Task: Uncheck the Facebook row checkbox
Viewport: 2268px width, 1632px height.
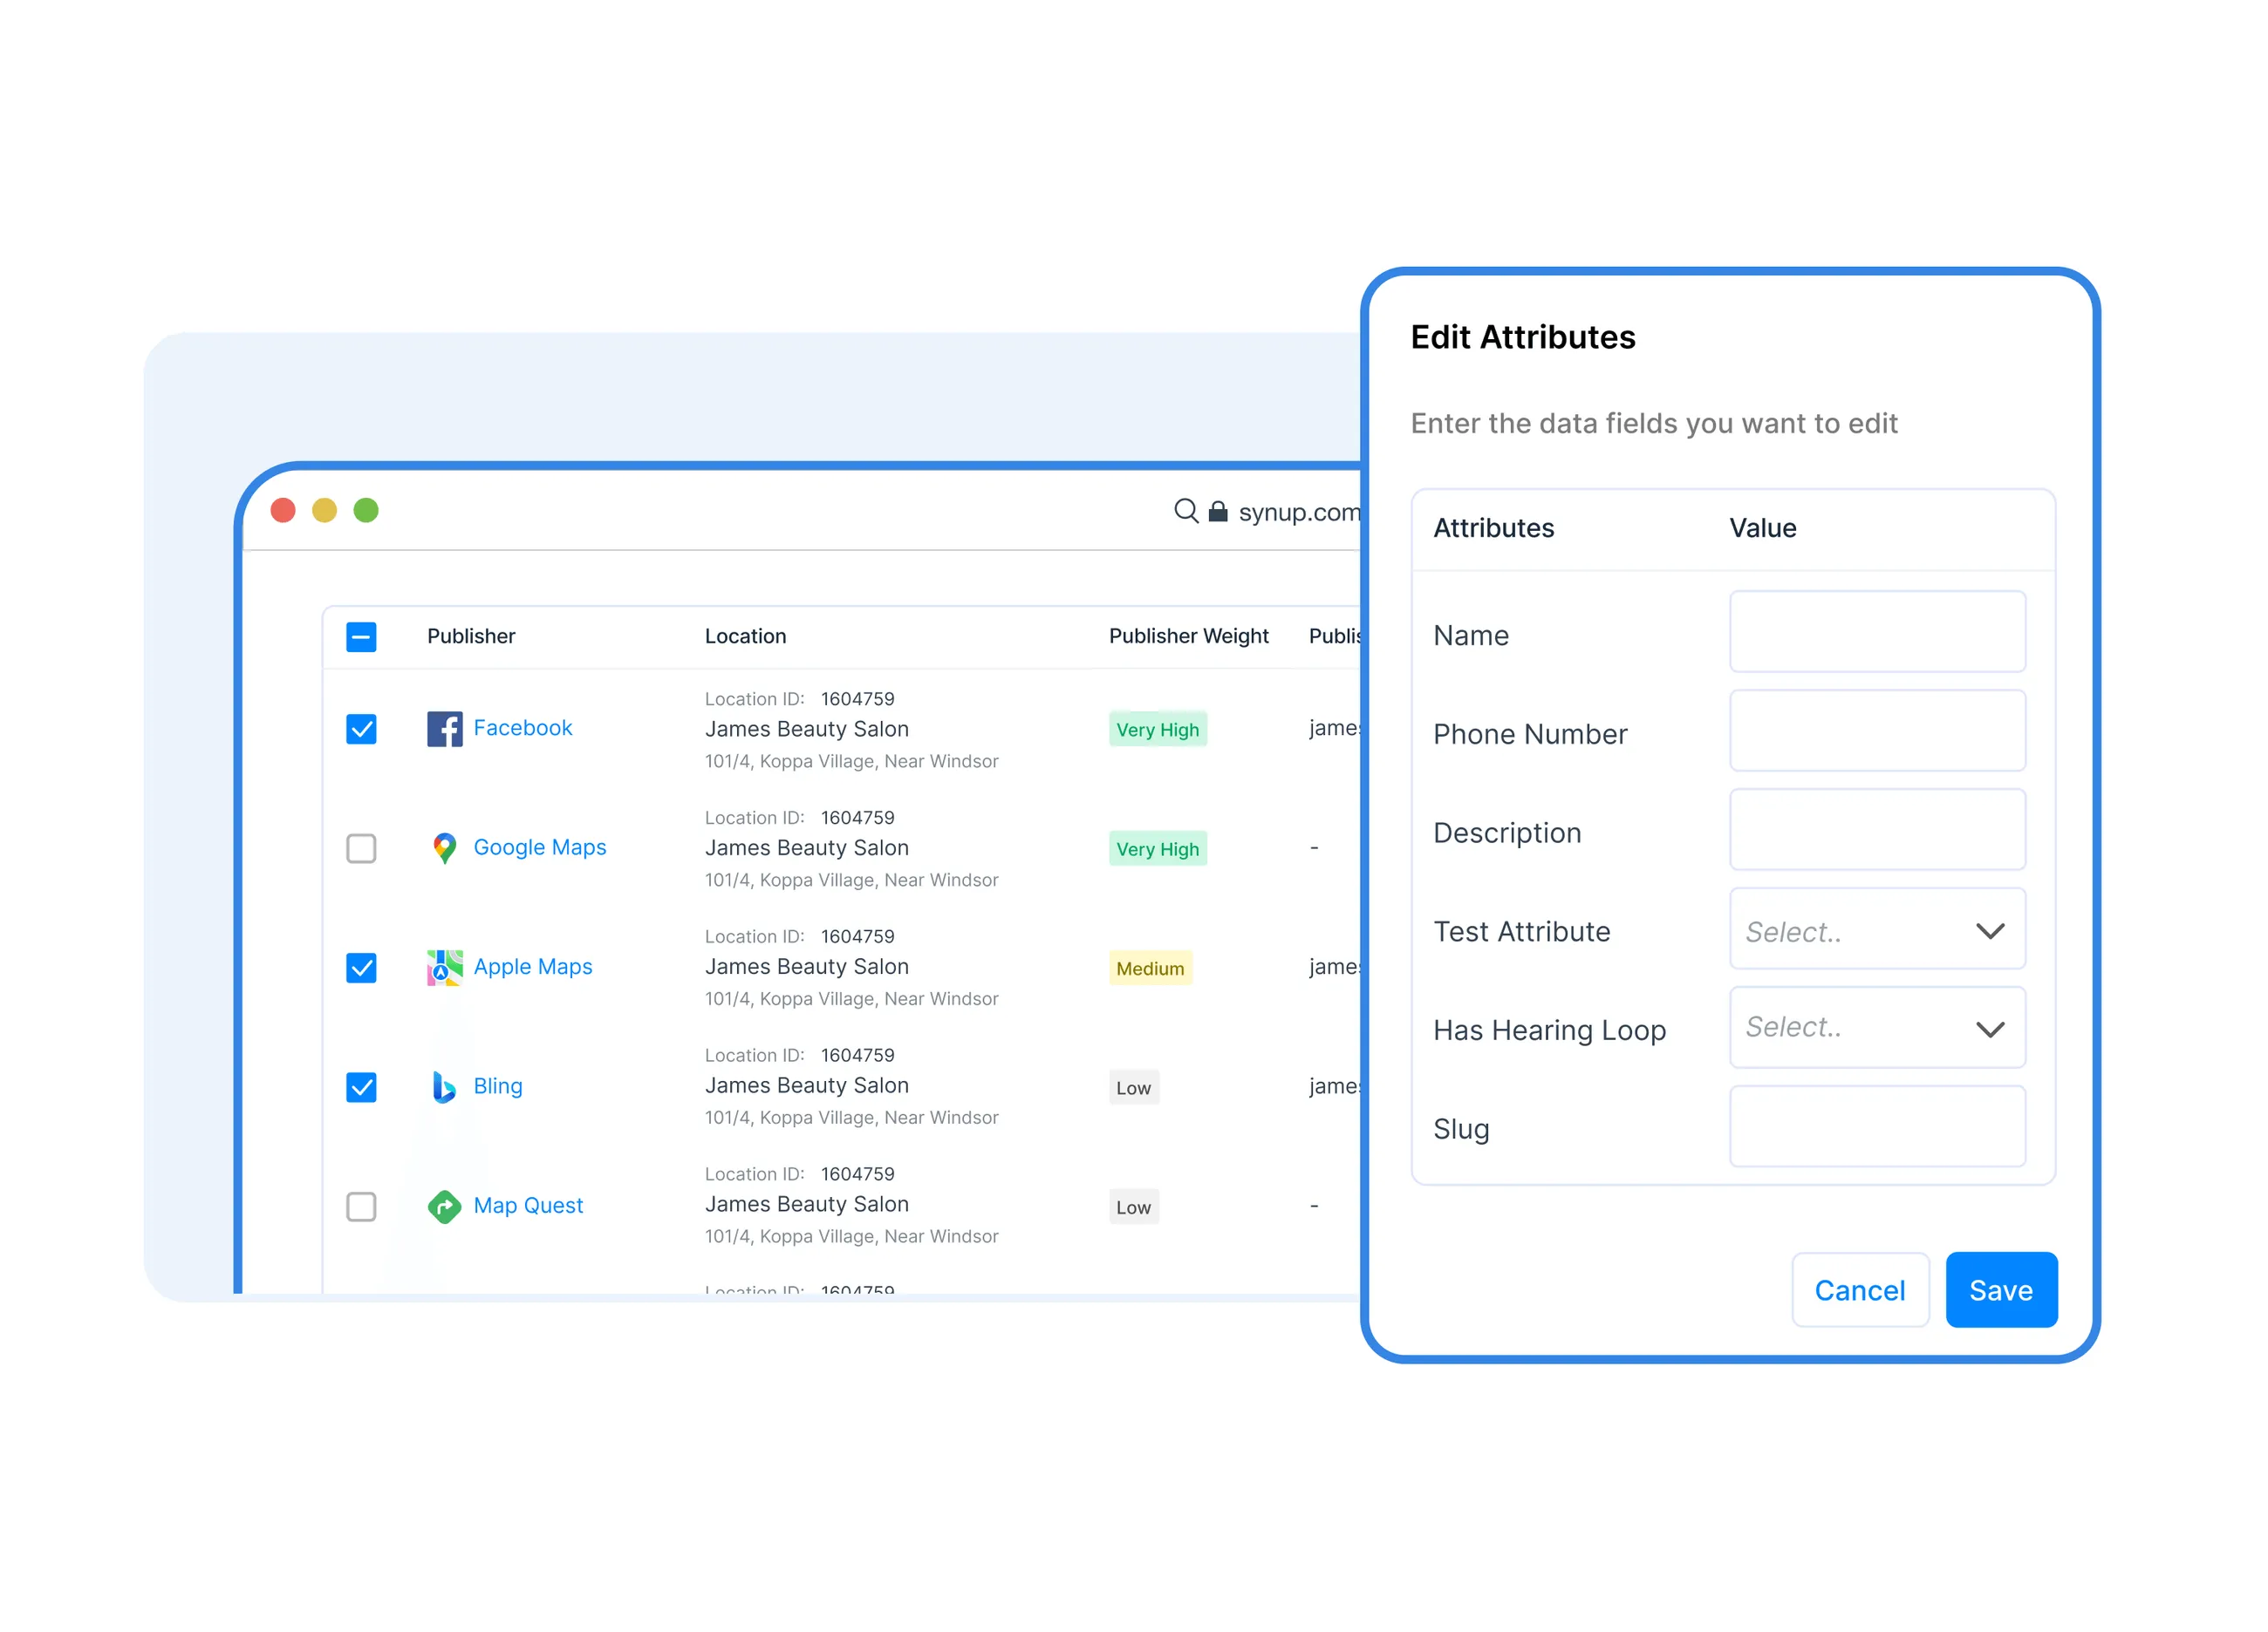Action: 361,730
